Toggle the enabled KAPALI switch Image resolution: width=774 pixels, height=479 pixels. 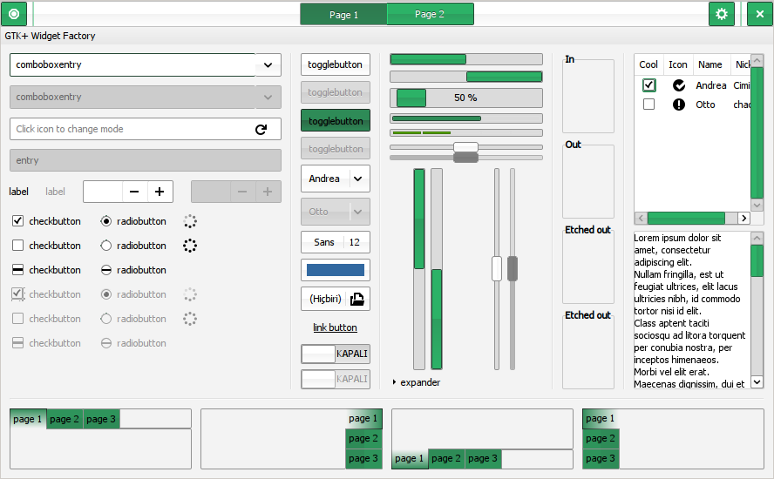point(336,354)
